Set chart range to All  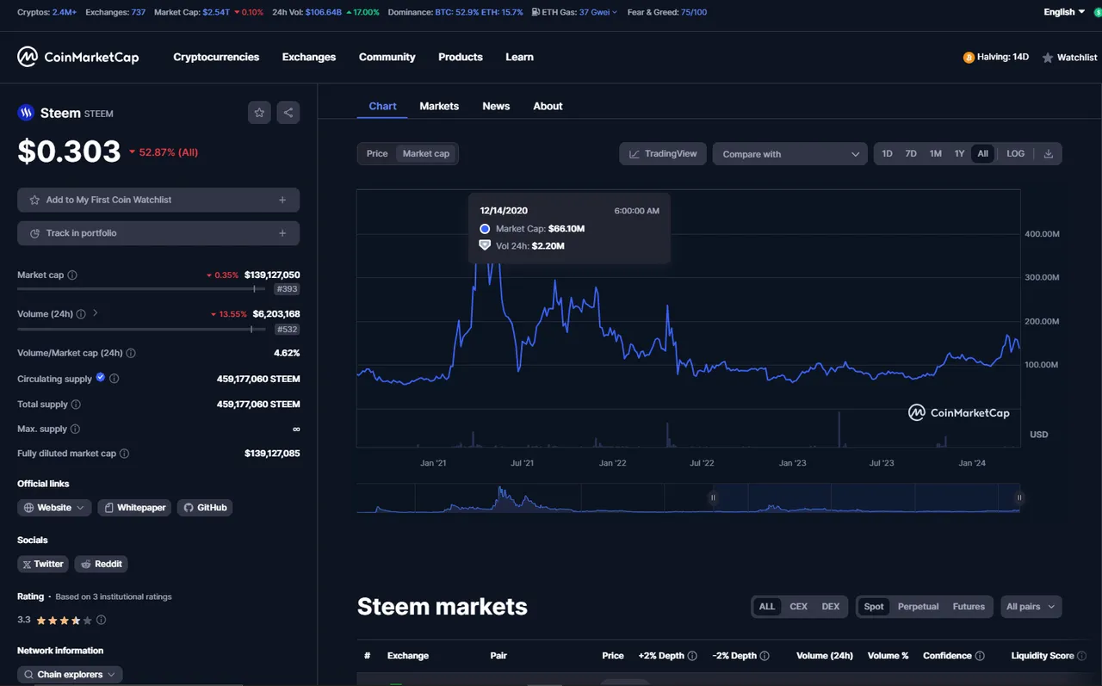983,154
